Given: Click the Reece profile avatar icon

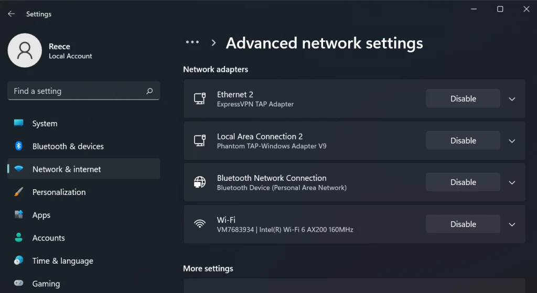Looking at the screenshot, I should coord(25,50).
